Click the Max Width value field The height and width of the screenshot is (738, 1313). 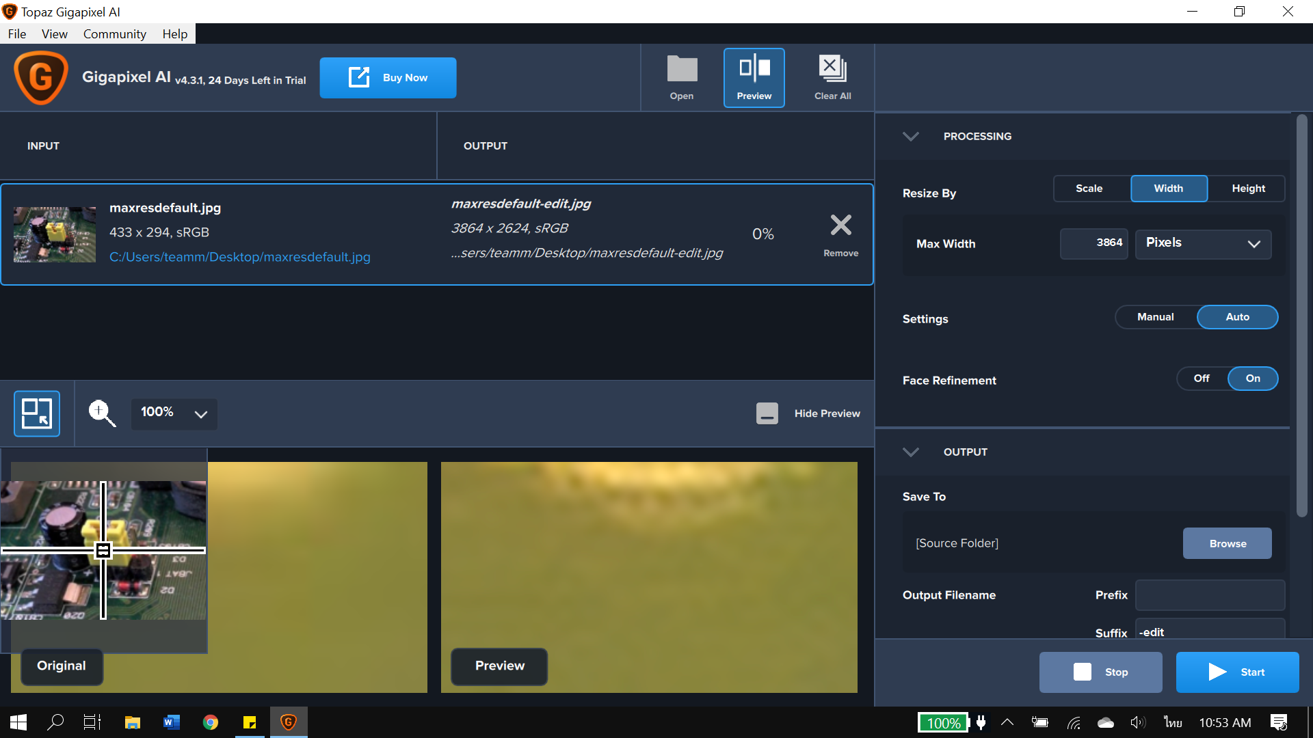coord(1093,244)
